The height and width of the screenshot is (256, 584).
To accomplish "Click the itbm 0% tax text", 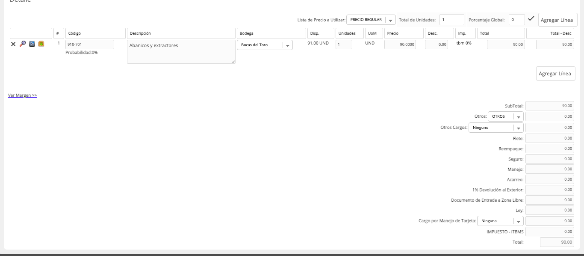I will coord(463,43).
